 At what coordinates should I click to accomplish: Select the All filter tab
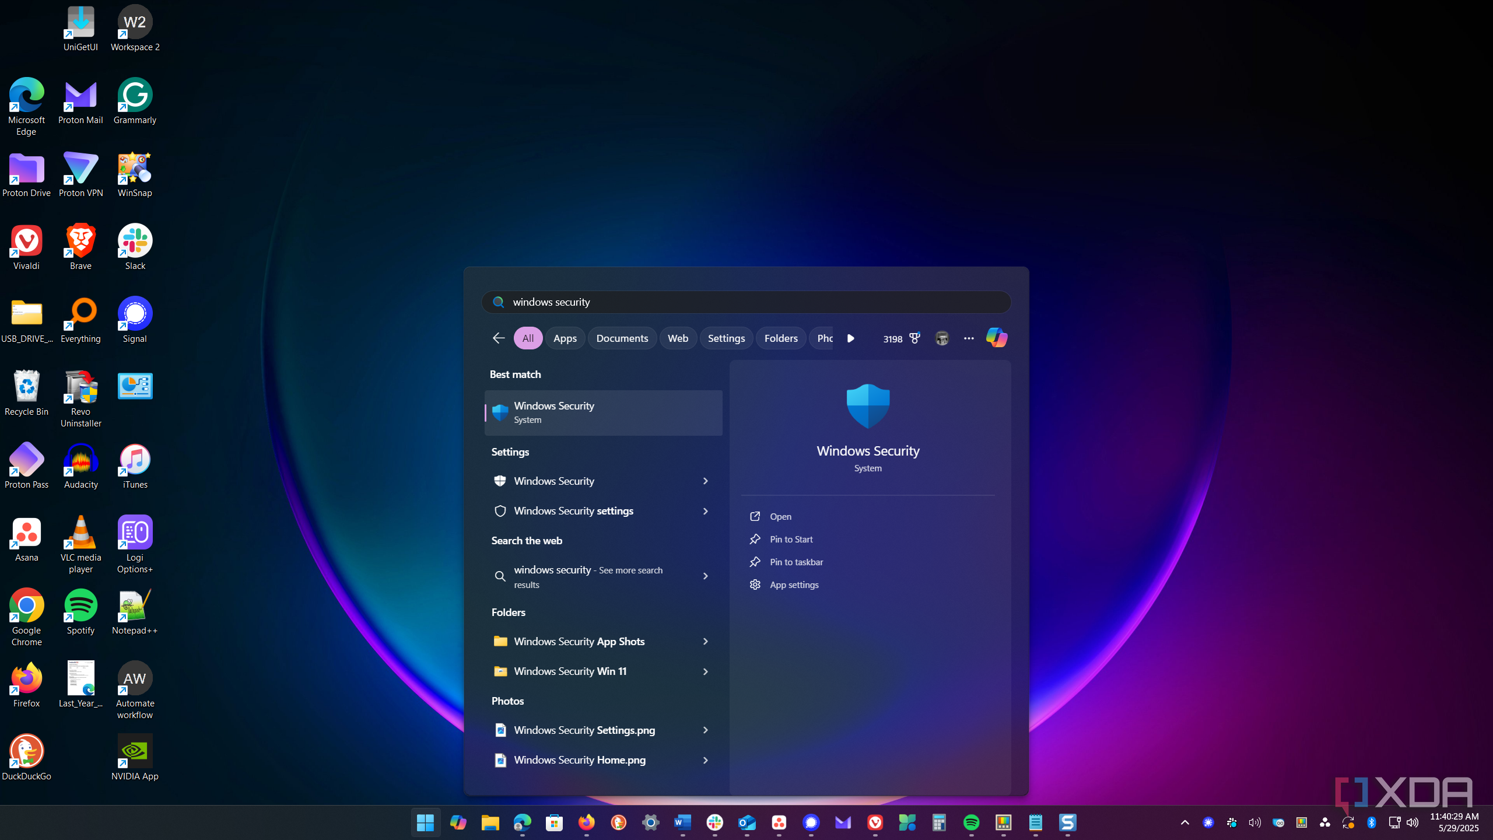pyautogui.click(x=528, y=338)
